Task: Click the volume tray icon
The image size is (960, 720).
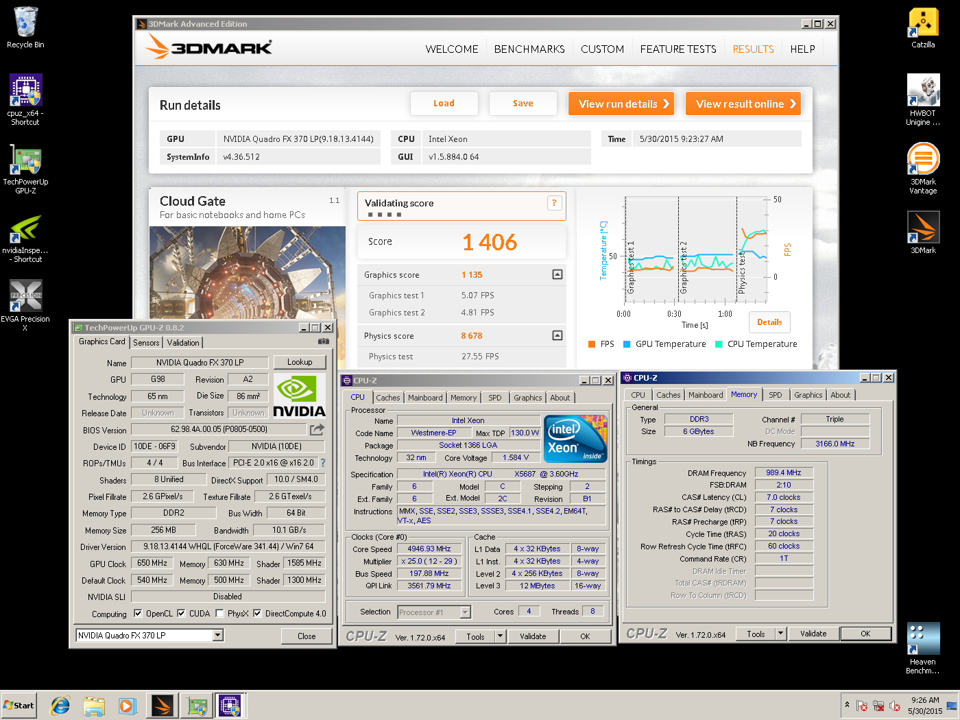Action: tap(894, 706)
